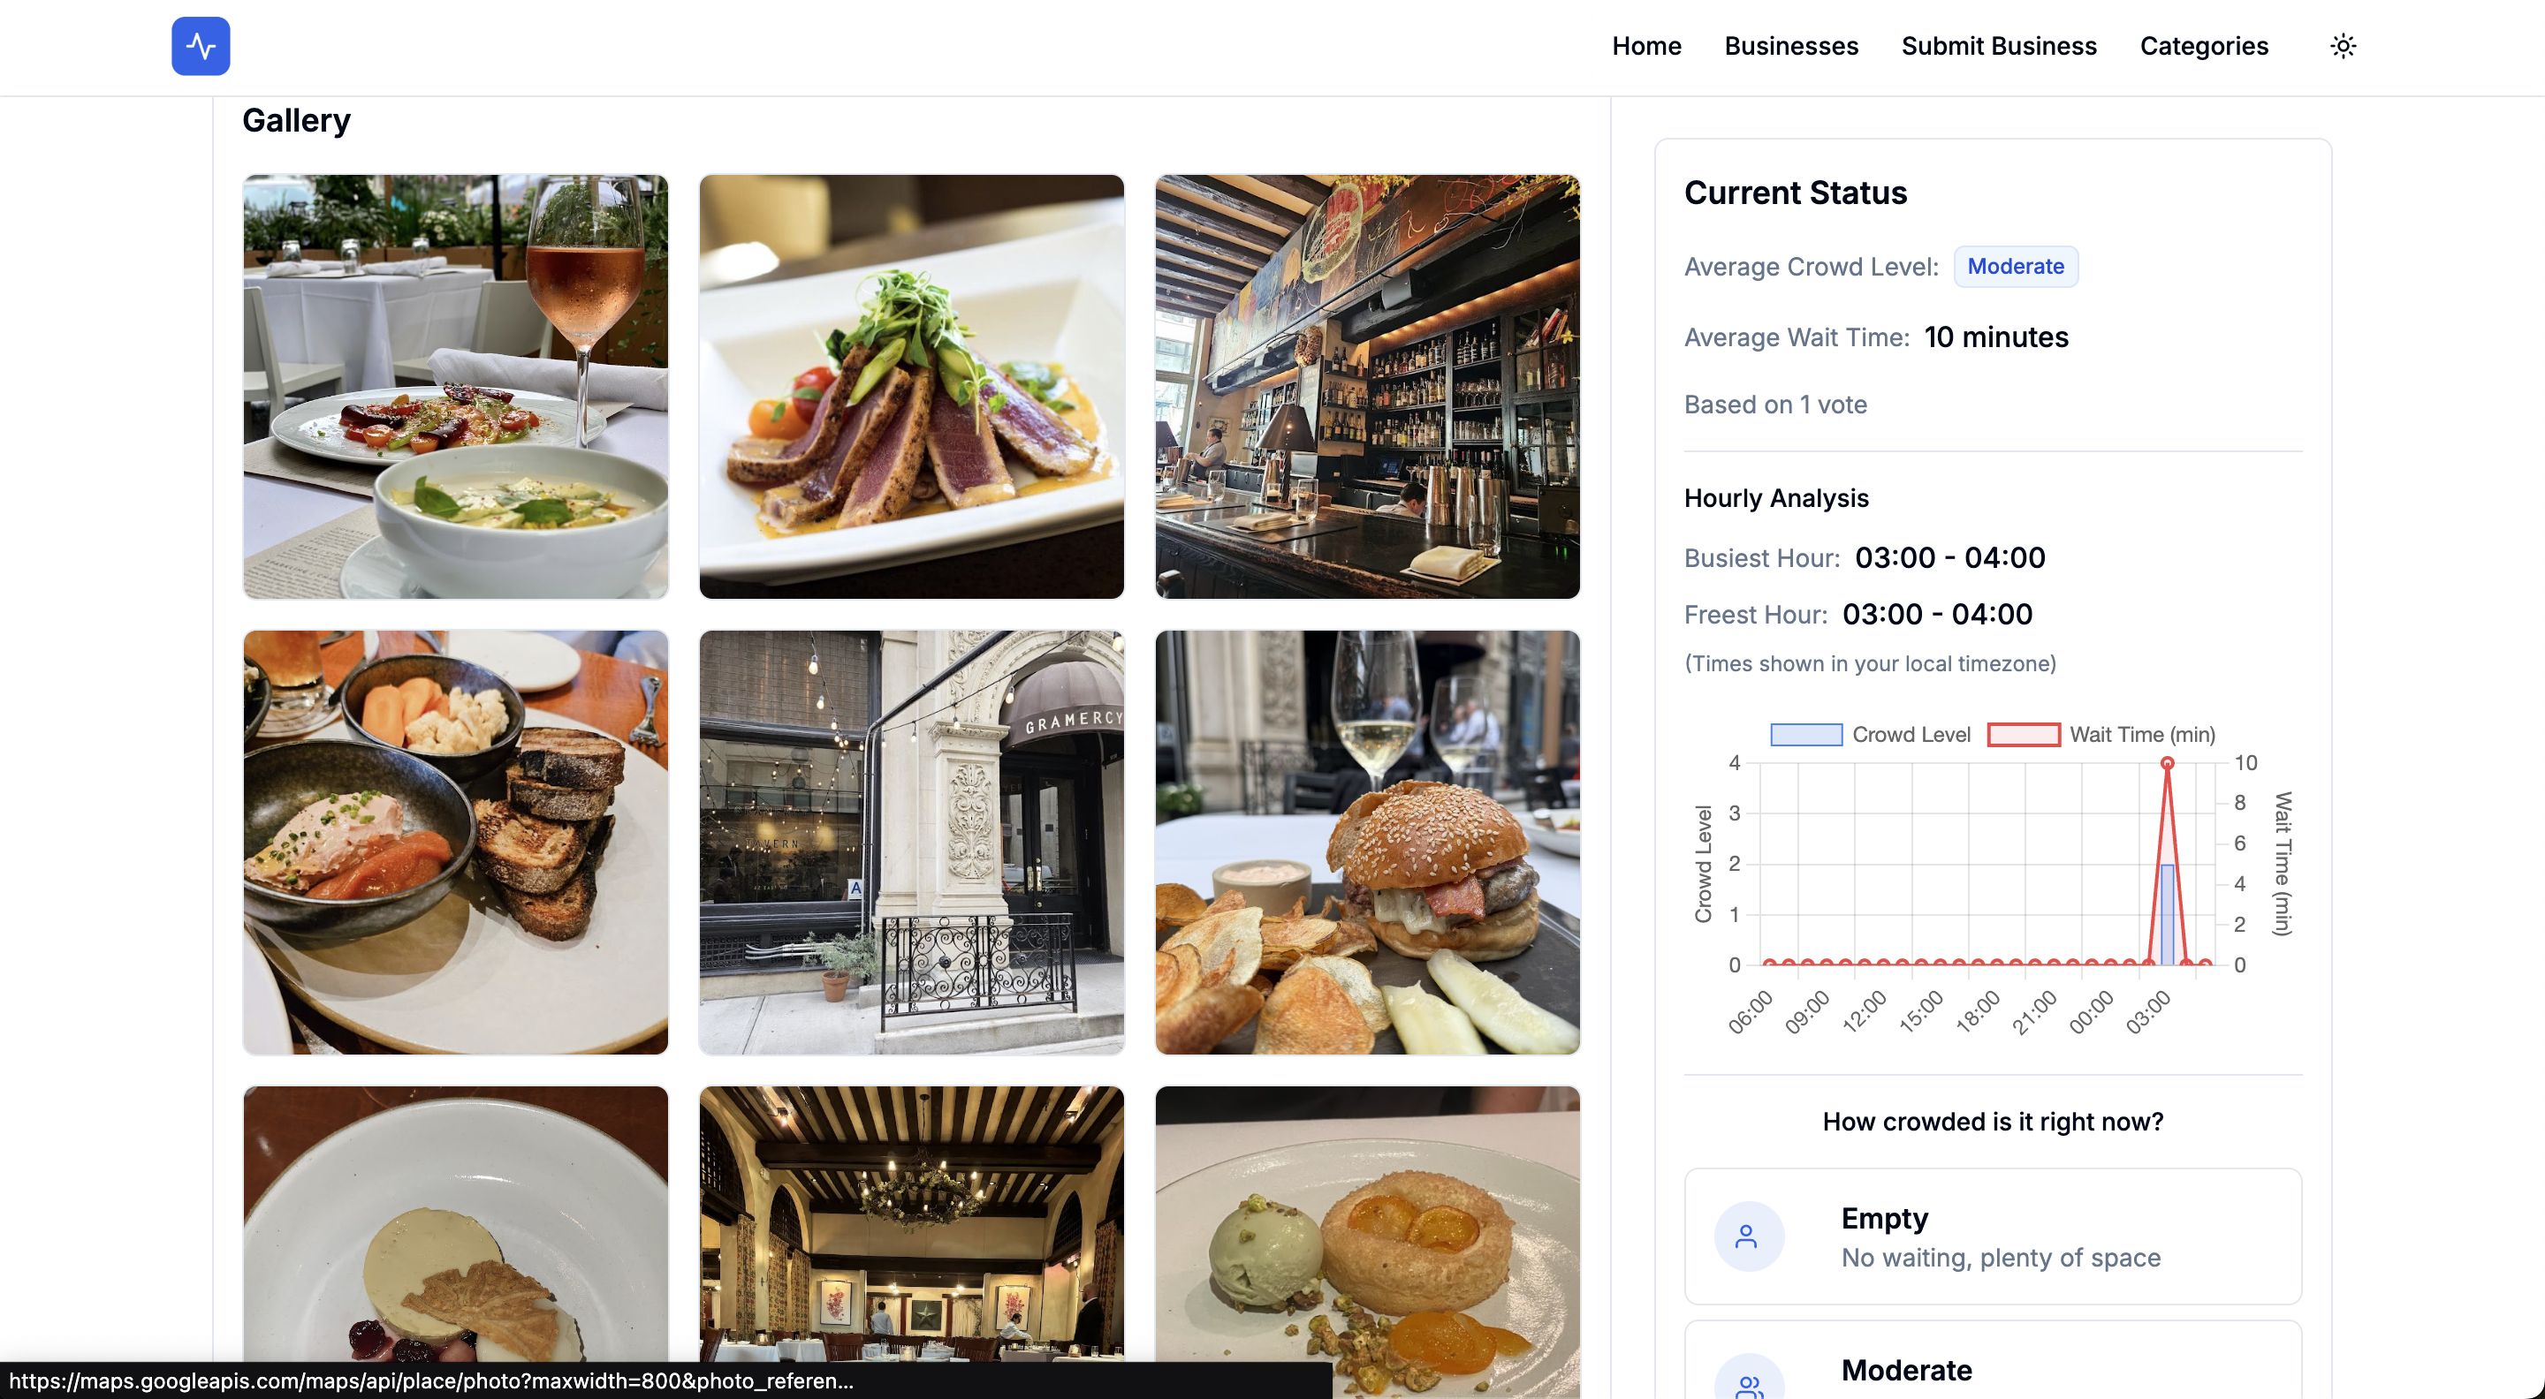Open the rosé wine and salad photo
The height and width of the screenshot is (1399, 2545).
tap(455, 387)
